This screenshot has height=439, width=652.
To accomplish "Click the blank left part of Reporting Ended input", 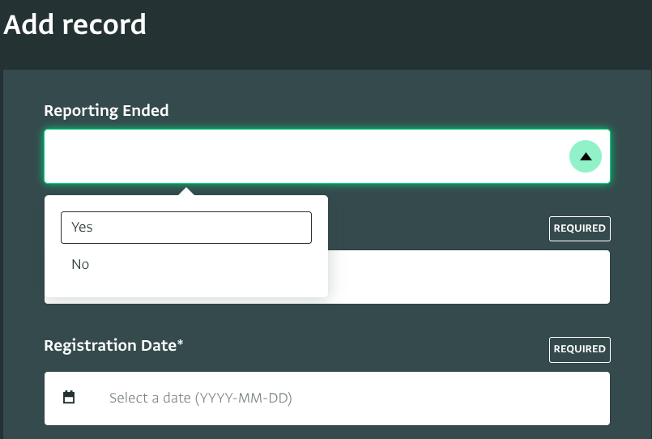I will click(x=121, y=156).
